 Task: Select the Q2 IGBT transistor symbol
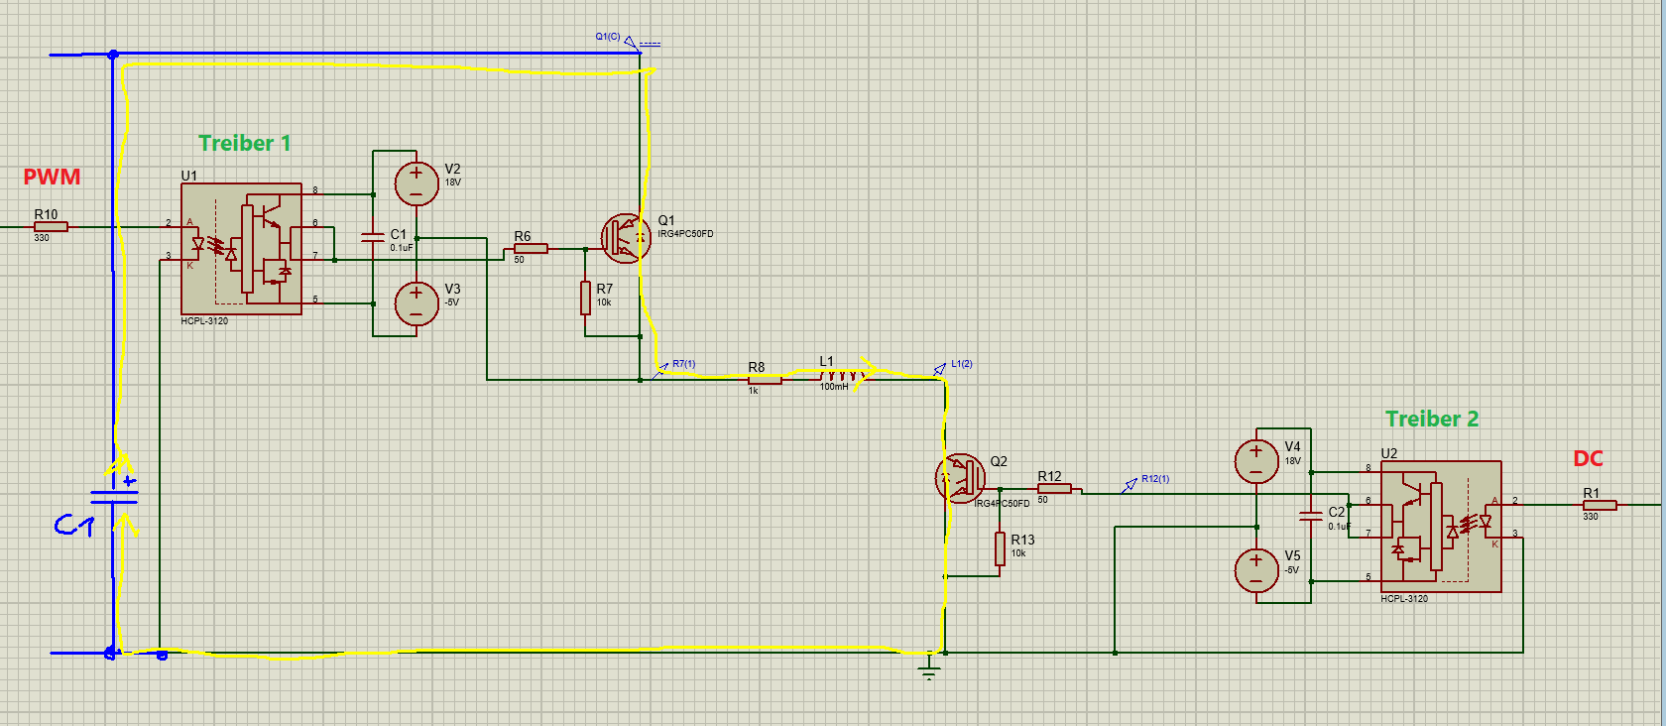coord(960,479)
